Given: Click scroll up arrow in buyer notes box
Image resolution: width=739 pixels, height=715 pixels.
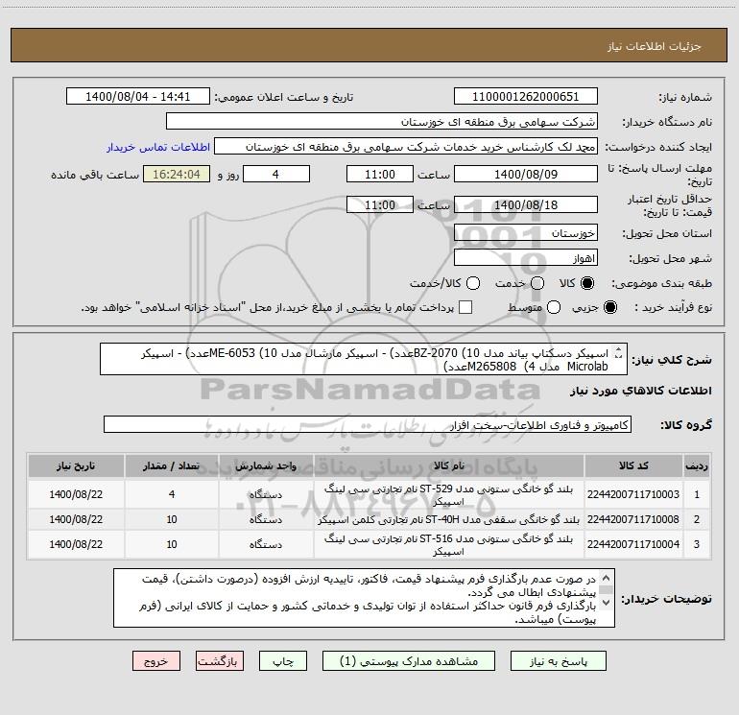Looking at the screenshot, I should tap(608, 578).
